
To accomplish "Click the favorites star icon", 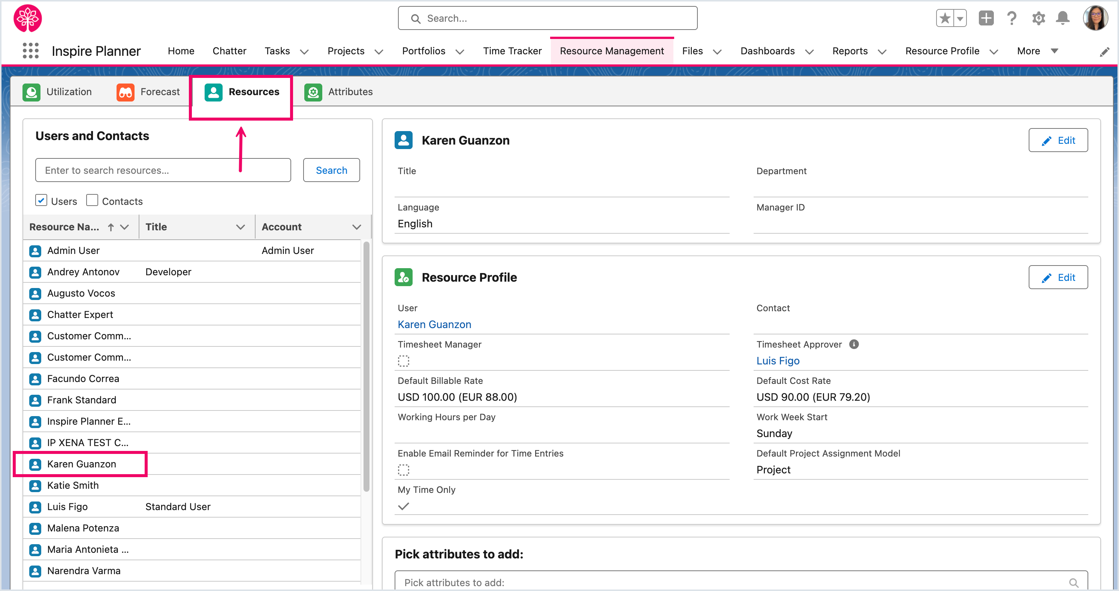I will [945, 18].
